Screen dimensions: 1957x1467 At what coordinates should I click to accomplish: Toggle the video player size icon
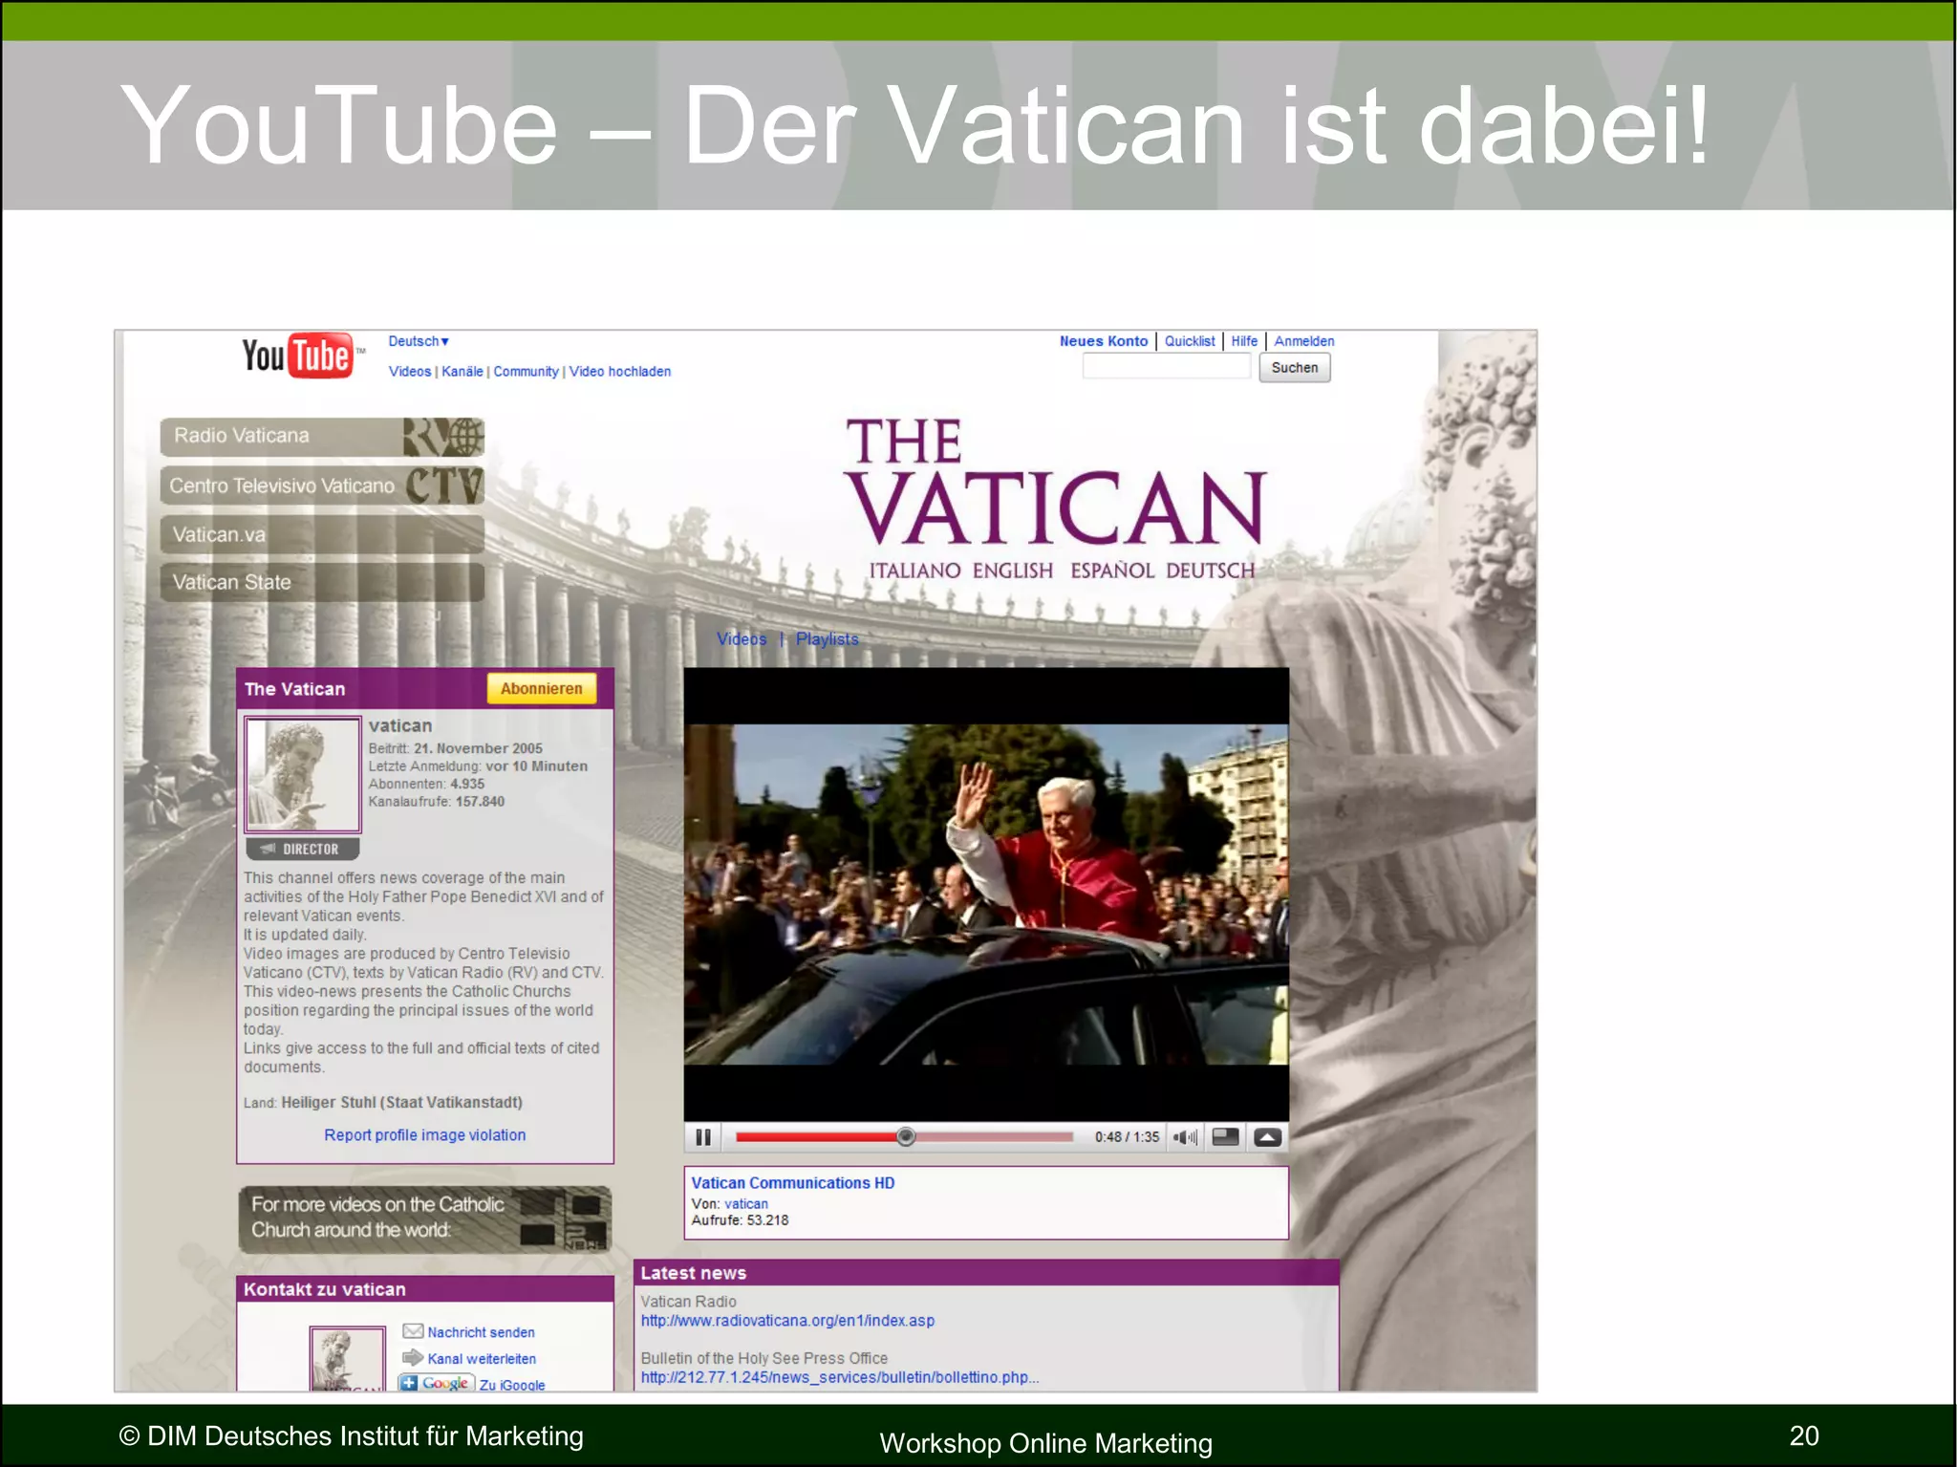1225,1137
